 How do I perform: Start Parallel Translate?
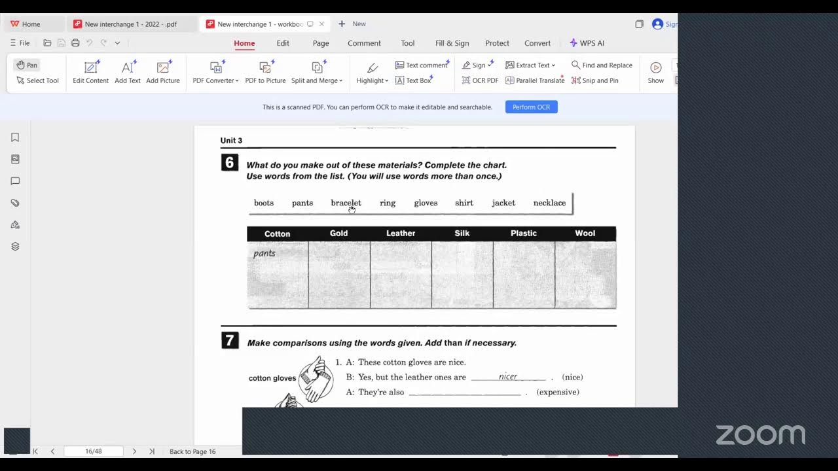click(535, 80)
